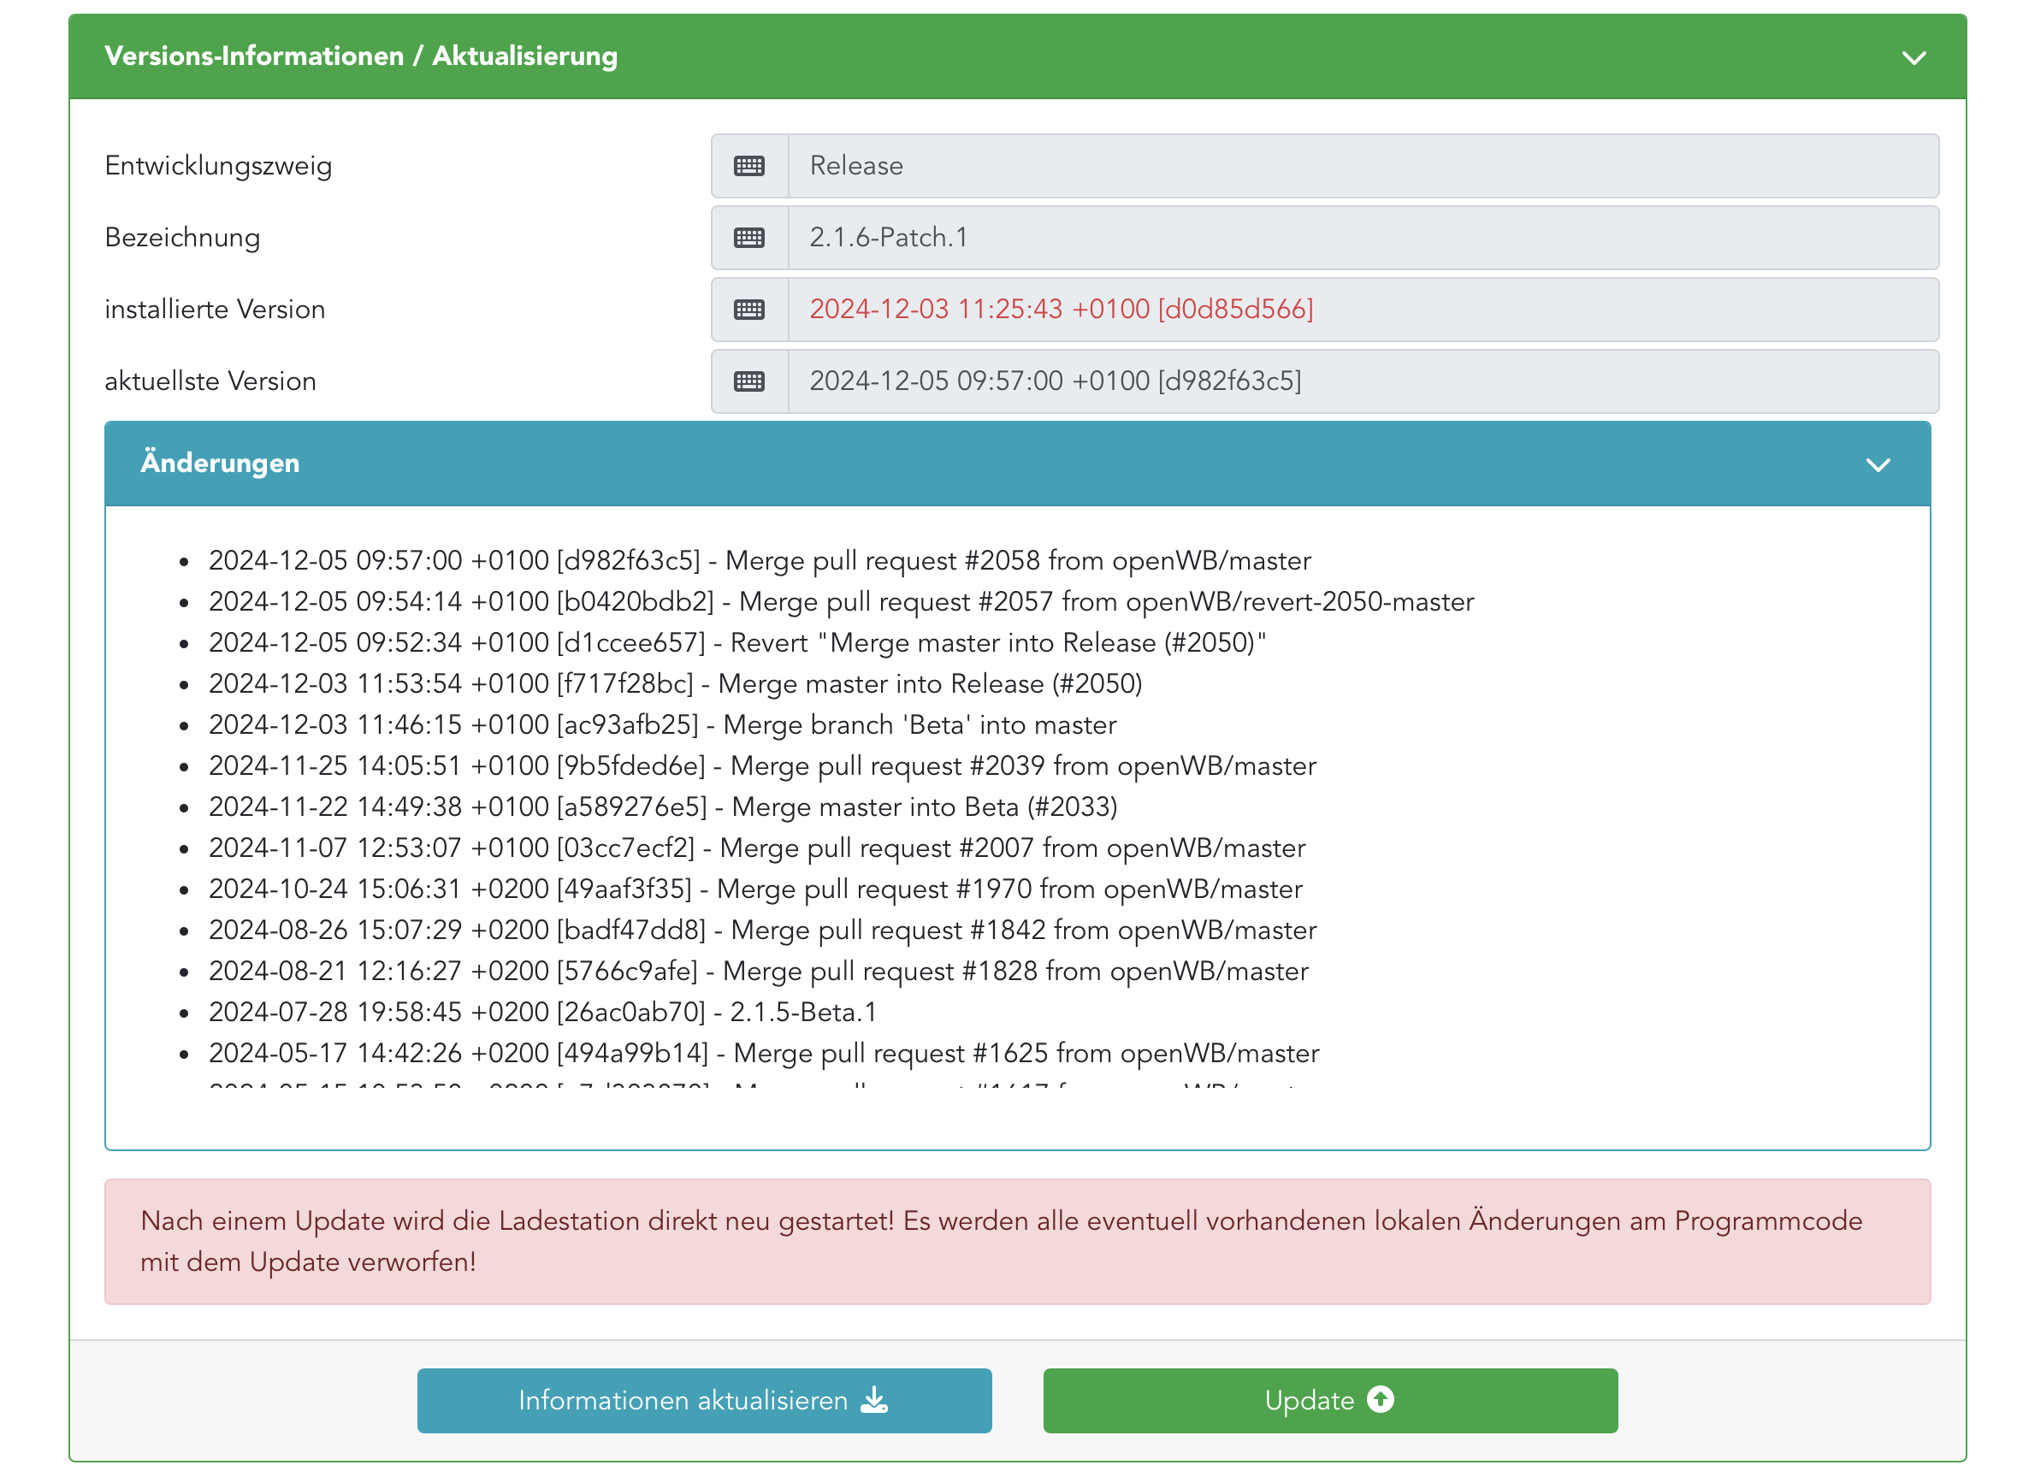Click keyboard icon beside Entwicklungszweig field
Image resolution: width=2017 pixels, height=1471 pixels.
[749, 166]
